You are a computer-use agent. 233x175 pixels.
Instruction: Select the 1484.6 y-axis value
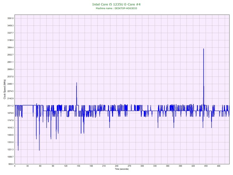click(10, 135)
